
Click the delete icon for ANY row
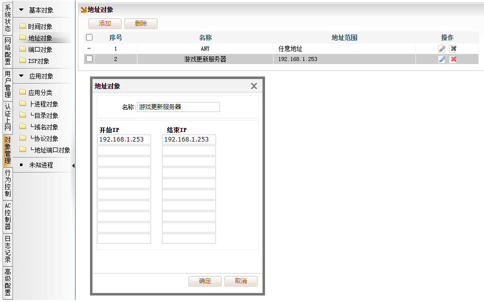(x=453, y=48)
